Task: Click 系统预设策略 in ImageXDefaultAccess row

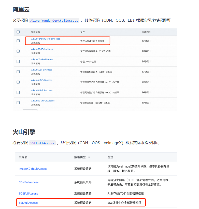Action: click(x=83, y=169)
